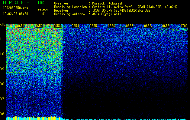Click the Receiving antenna label
The height and width of the screenshot is (120, 190).
click(x=69, y=14)
